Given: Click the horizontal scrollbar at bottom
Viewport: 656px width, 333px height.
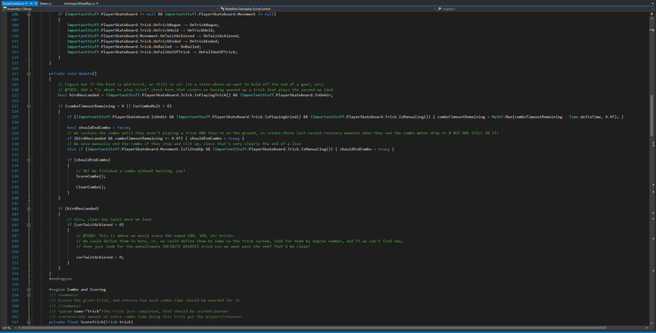Looking at the screenshot, I should point(333,328).
